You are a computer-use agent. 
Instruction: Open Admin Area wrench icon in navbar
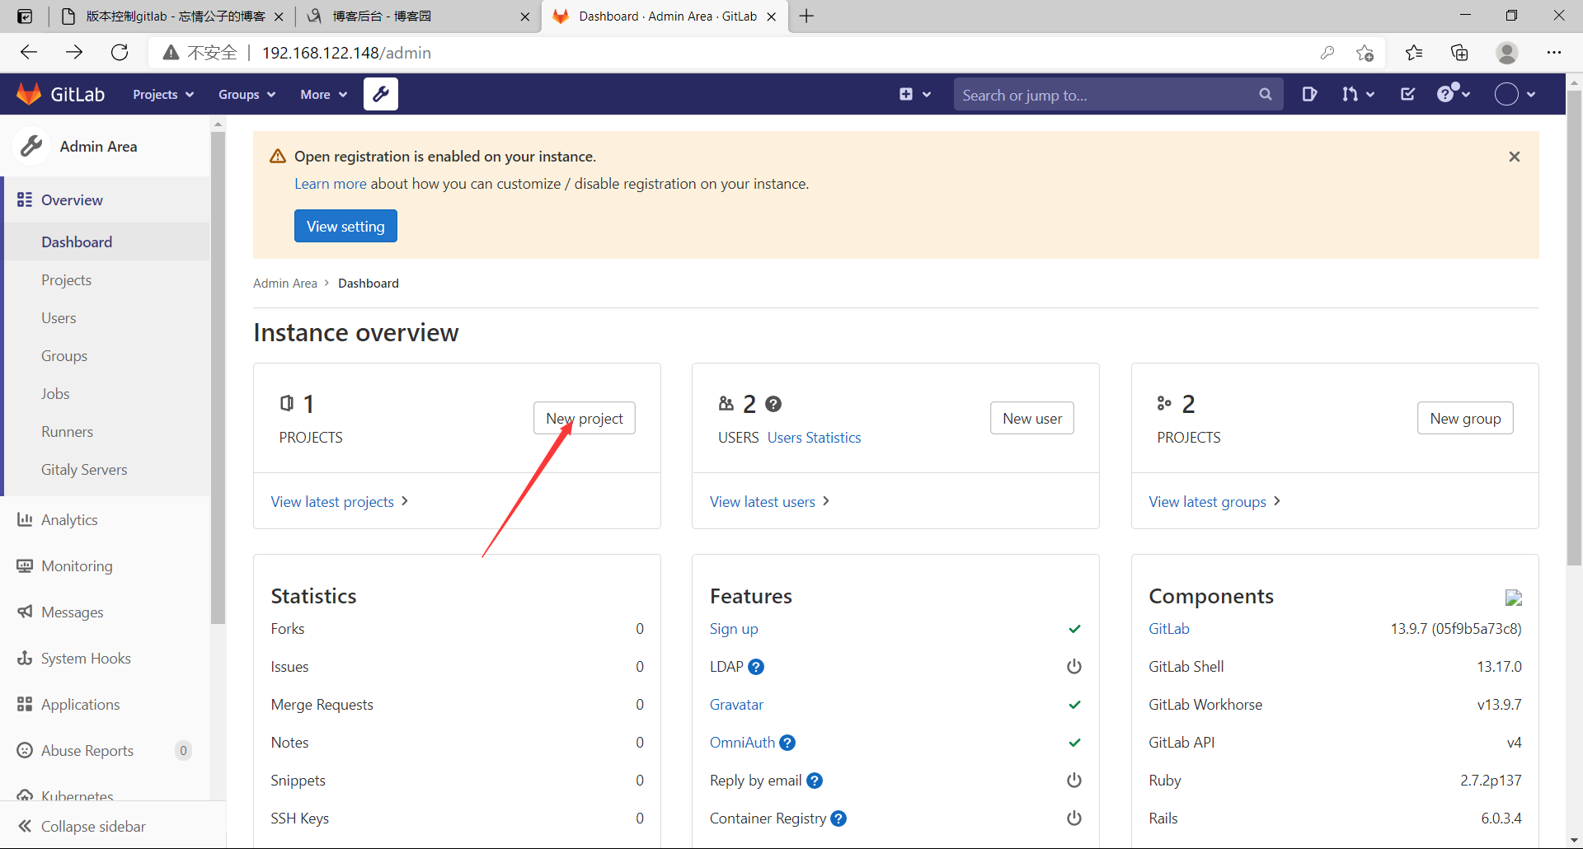pyautogui.click(x=381, y=94)
